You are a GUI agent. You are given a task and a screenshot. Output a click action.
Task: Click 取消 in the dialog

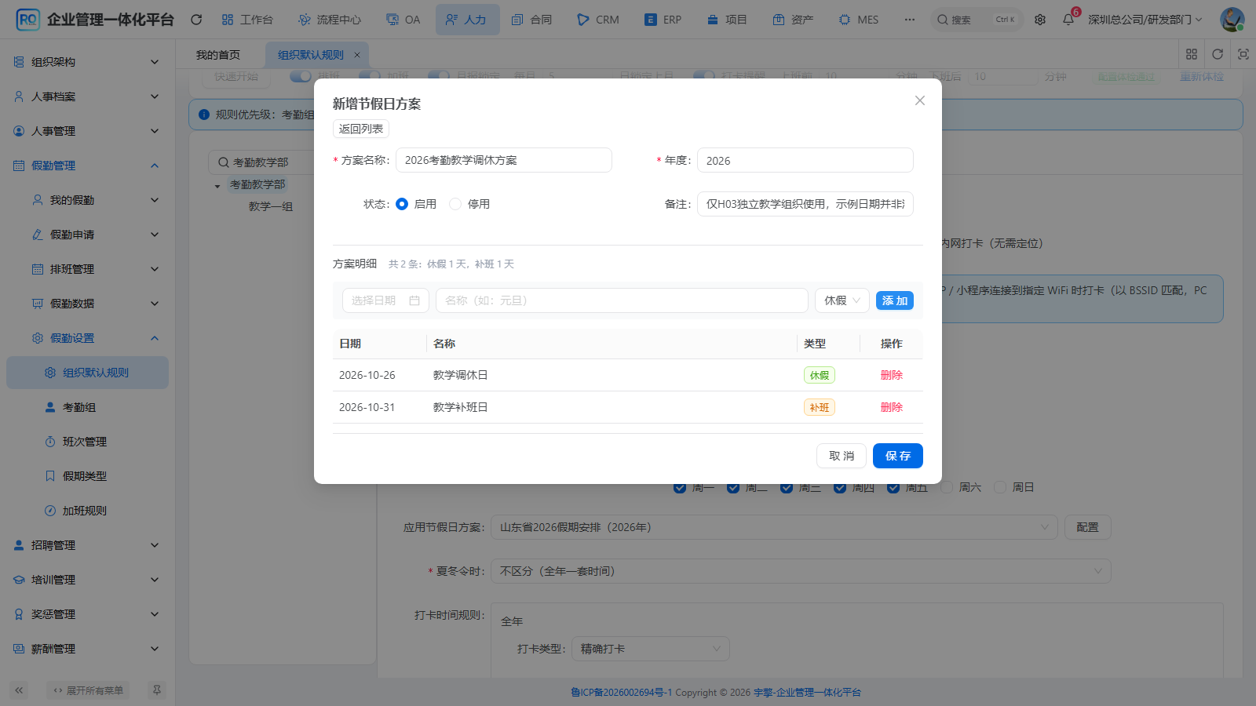click(842, 456)
